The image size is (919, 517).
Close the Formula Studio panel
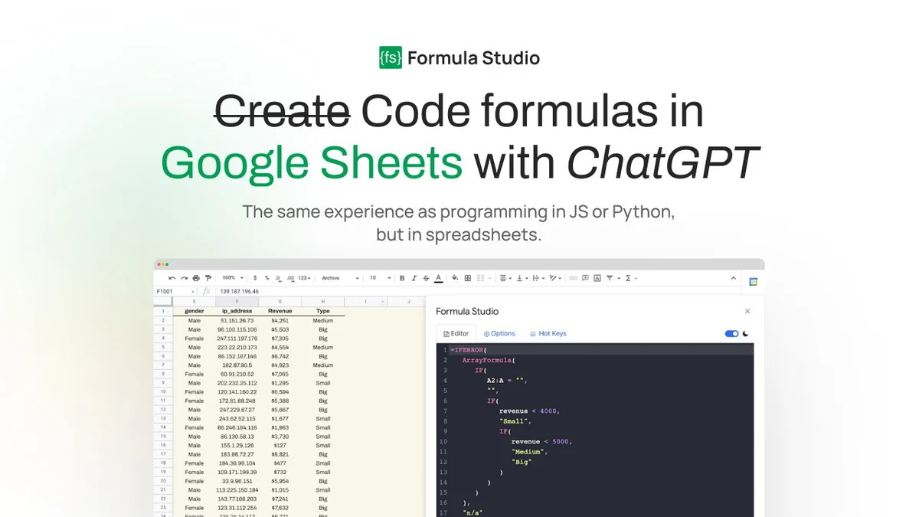pos(747,311)
